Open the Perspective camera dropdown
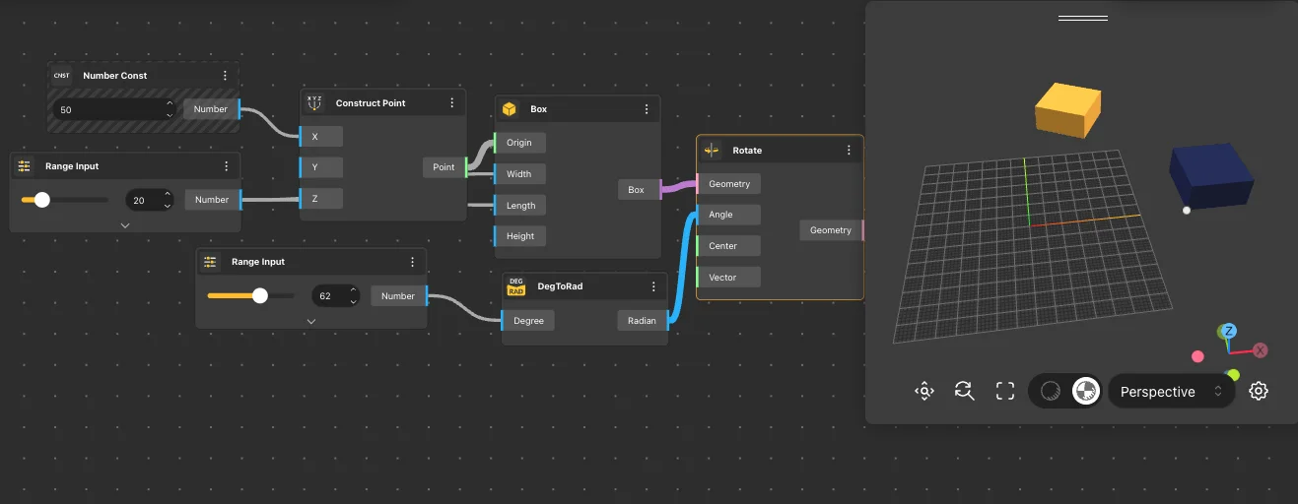The image size is (1298, 504). [x=1171, y=391]
